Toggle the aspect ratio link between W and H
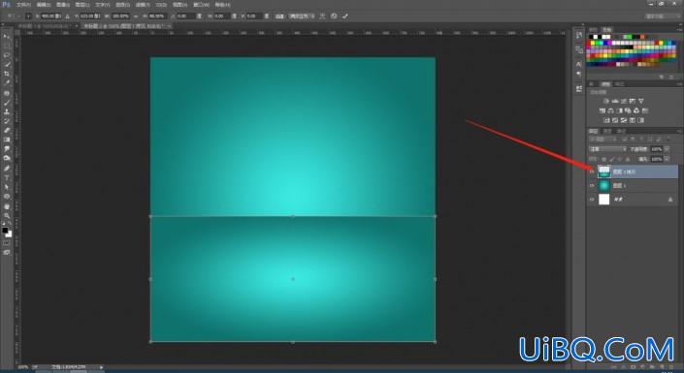This screenshot has width=684, height=373. [x=136, y=16]
